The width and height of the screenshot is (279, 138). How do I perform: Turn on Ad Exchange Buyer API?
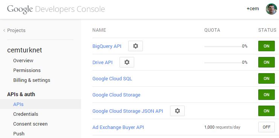click(x=266, y=127)
